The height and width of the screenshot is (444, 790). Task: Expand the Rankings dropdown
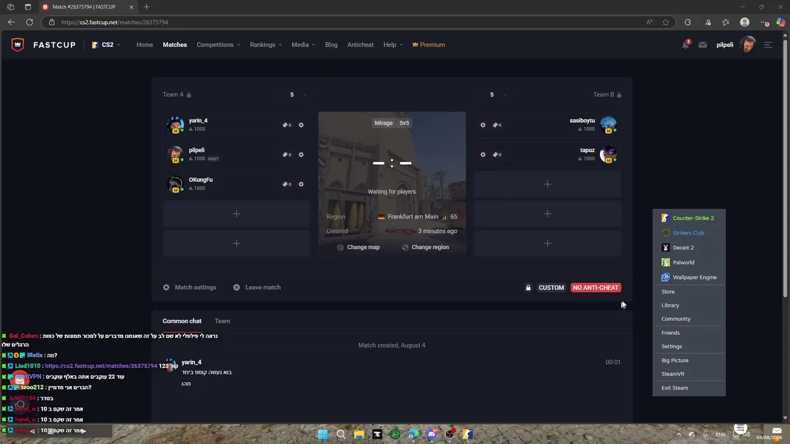pyautogui.click(x=266, y=45)
